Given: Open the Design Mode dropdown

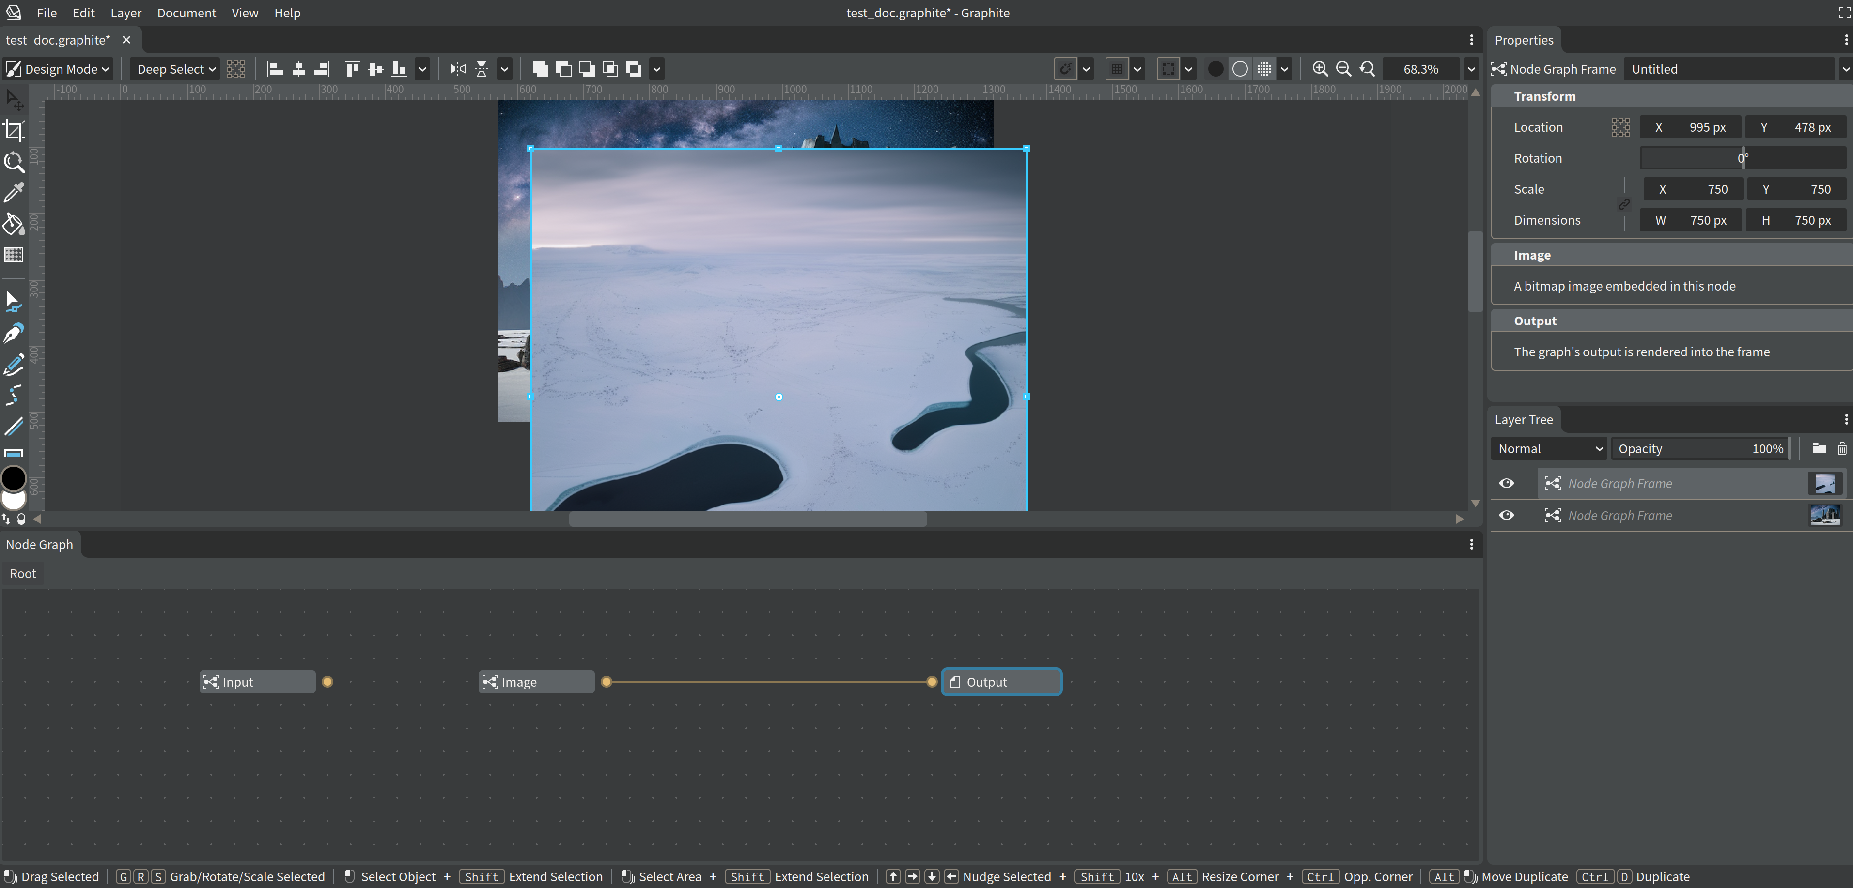Looking at the screenshot, I should (58, 68).
